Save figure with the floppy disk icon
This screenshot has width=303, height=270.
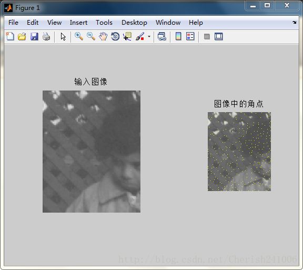(34, 36)
